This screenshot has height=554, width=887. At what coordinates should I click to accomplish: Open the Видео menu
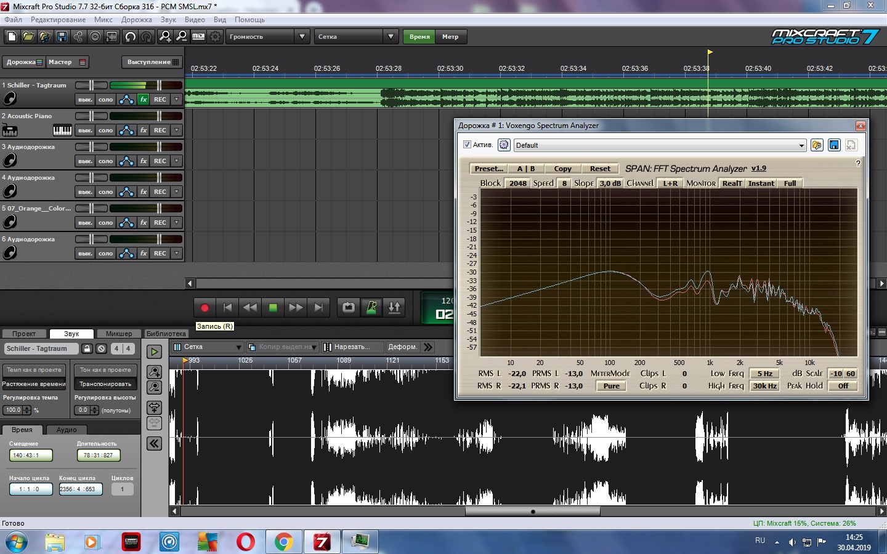[195, 20]
